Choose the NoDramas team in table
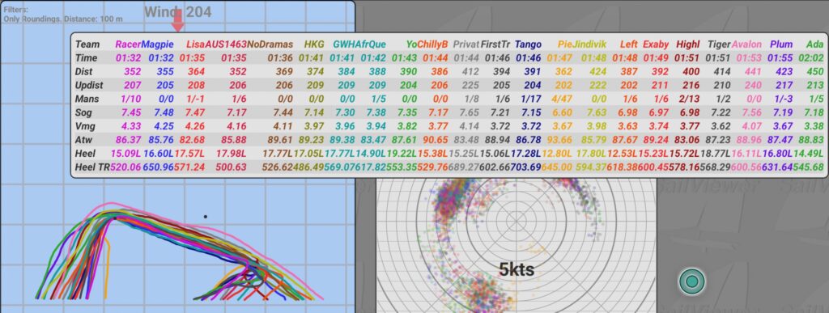Image resolution: width=829 pixels, height=313 pixels. click(270, 44)
